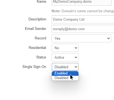Open the Residential dropdown showing No
This screenshot has width=114, height=100.
pyautogui.click(x=65, y=48)
